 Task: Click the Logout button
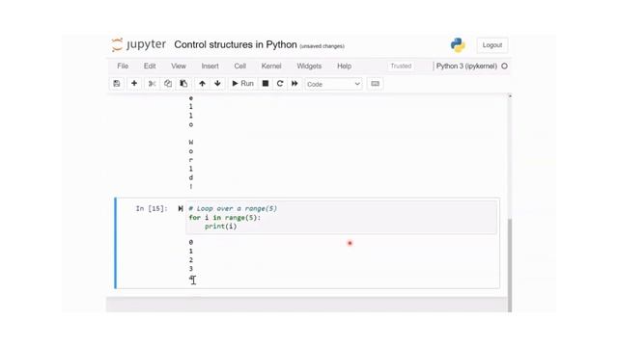(x=492, y=45)
